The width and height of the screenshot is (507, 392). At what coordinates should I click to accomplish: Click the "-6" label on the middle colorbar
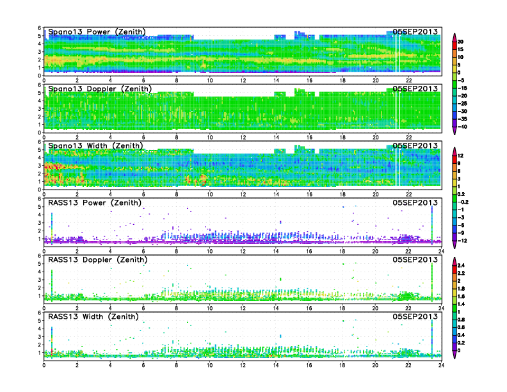point(461,225)
